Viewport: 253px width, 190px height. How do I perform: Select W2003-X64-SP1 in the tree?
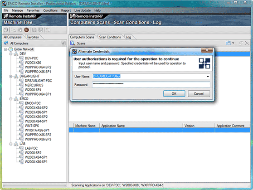36,157
